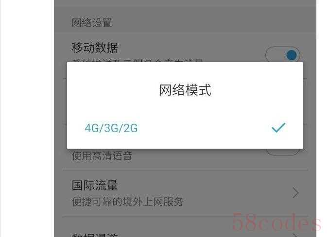Screen dimensions: 329x237
Task: Toggle the partly hidden 使用高清语音 switch
Action: (283, 152)
